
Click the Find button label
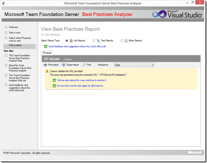pos(89,65)
